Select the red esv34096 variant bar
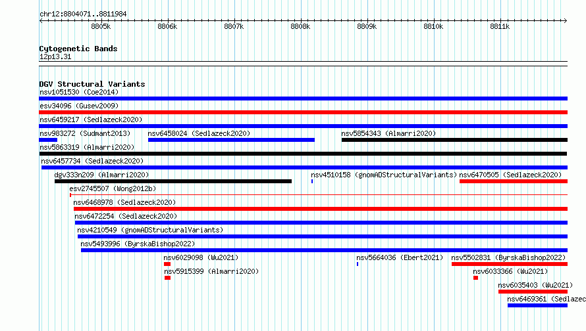The height and width of the screenshot is (331, 586). pyautogui.click(x=303, y=112)
